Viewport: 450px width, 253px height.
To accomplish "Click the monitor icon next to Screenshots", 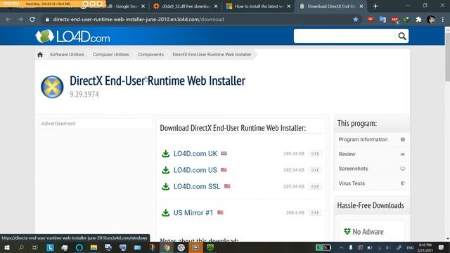I will 403,169.
